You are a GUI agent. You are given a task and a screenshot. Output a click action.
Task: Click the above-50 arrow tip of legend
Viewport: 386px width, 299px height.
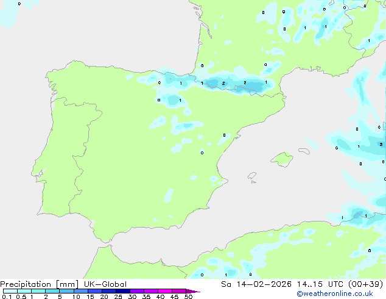click(x=193, y=291)
